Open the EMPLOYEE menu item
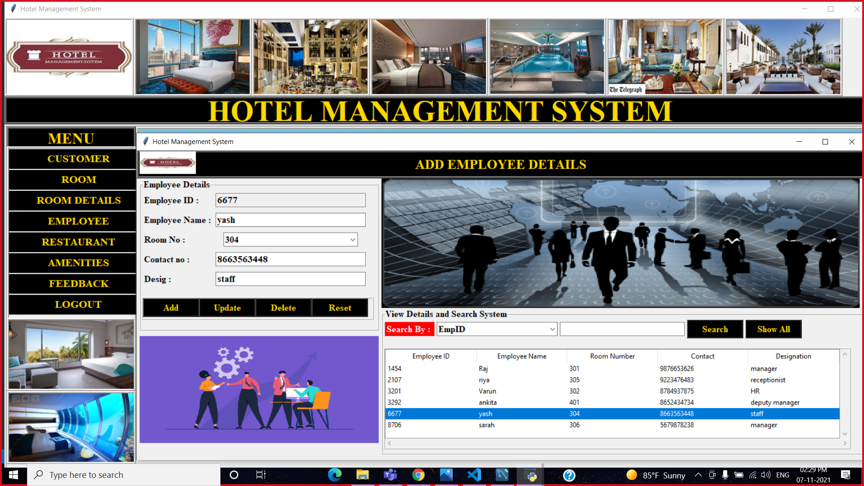864x486 pixels. coord(78,221)
